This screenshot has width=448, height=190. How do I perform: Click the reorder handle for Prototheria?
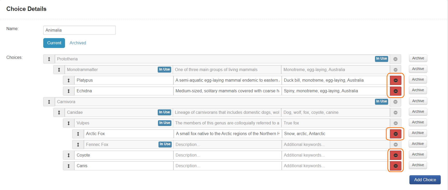point(49,59)
